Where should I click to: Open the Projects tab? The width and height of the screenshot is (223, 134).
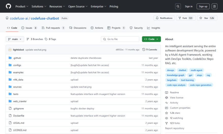[x=116, y=28]
